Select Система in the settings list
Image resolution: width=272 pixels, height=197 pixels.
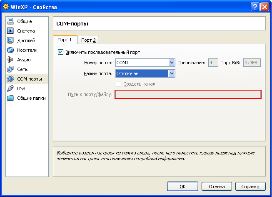(27, 31)
